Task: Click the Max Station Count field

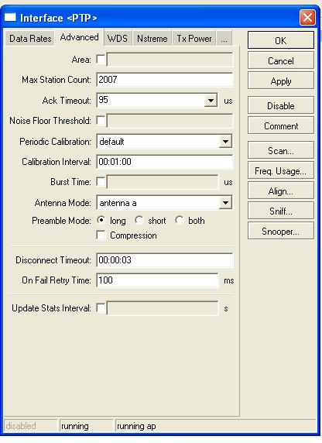Action: point(165,80)
